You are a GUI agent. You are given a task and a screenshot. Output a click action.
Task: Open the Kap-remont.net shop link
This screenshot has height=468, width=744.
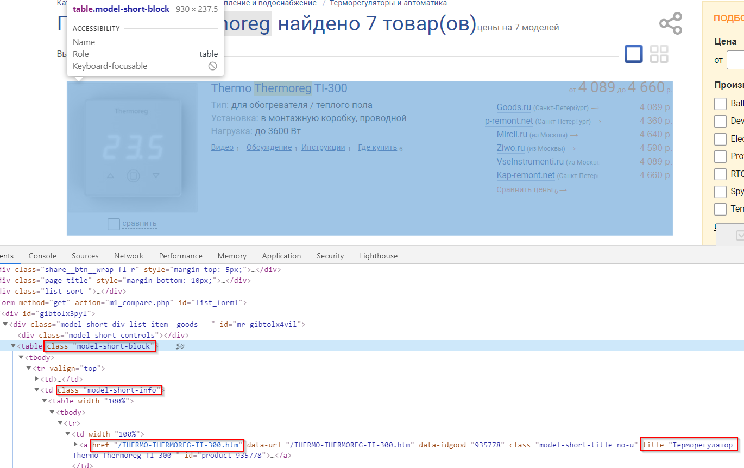526,175
